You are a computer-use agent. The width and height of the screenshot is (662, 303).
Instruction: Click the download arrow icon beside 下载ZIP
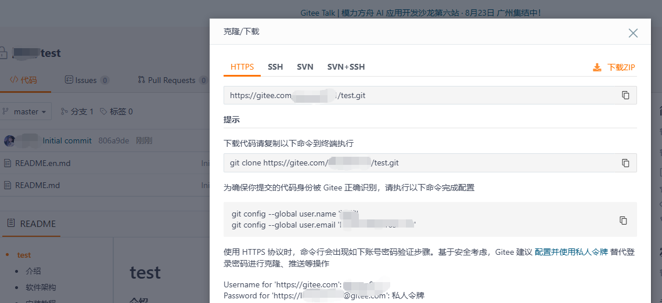(597, 67)
